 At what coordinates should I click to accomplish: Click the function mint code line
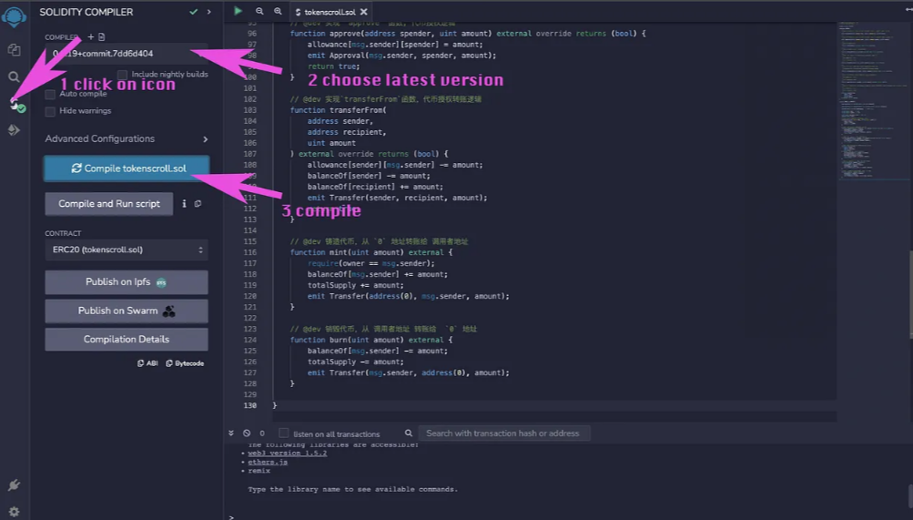point(371,252)
